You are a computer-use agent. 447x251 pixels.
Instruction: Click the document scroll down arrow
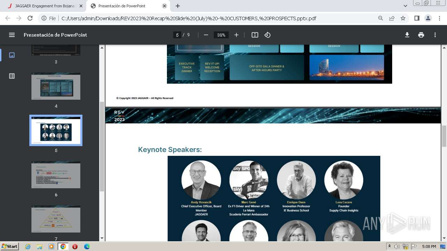444,238
